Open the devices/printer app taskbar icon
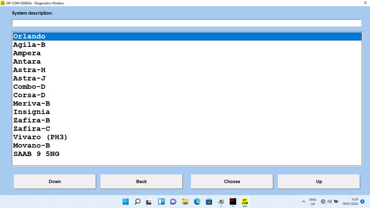 pos(221,201)
